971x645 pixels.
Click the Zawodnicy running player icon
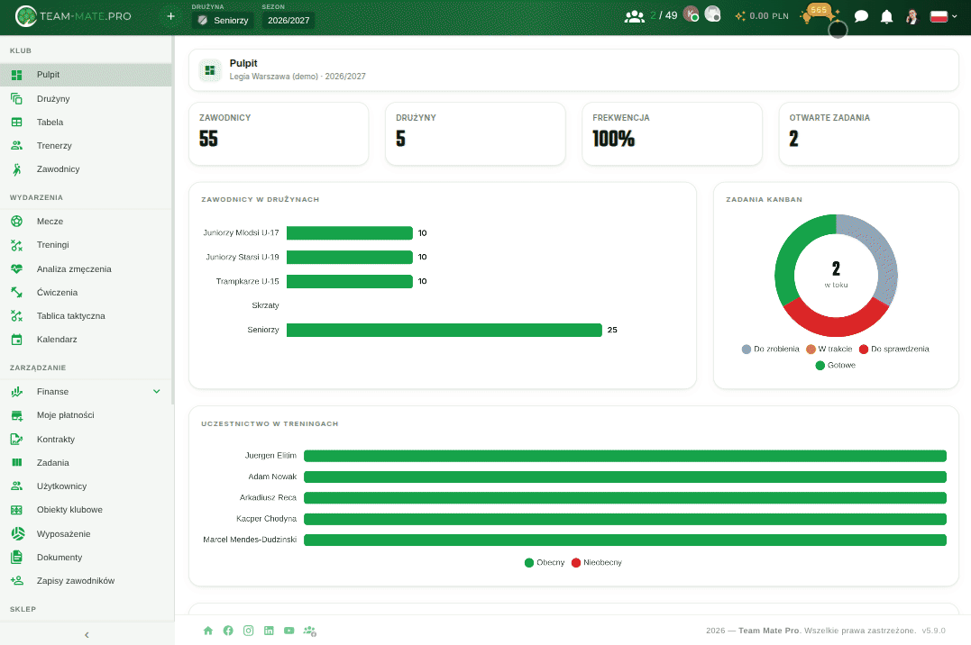[17, 169]
